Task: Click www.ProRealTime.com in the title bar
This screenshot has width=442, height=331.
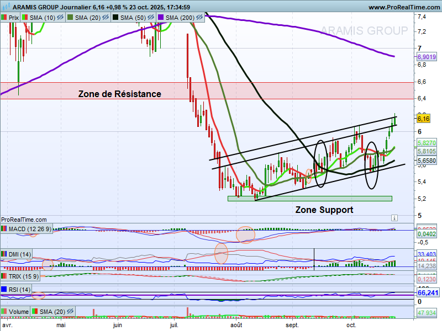Action: [404, 7]
